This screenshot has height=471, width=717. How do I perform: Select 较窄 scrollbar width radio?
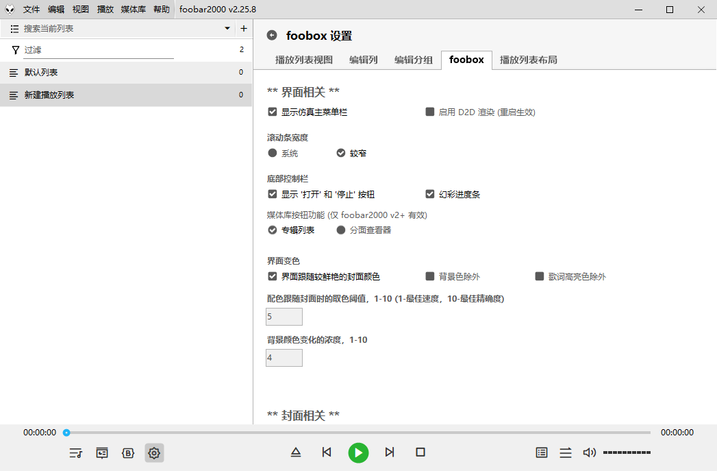coord(341,153)
